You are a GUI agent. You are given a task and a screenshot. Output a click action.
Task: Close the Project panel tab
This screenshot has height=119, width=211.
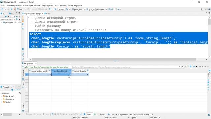coord(13,87)
